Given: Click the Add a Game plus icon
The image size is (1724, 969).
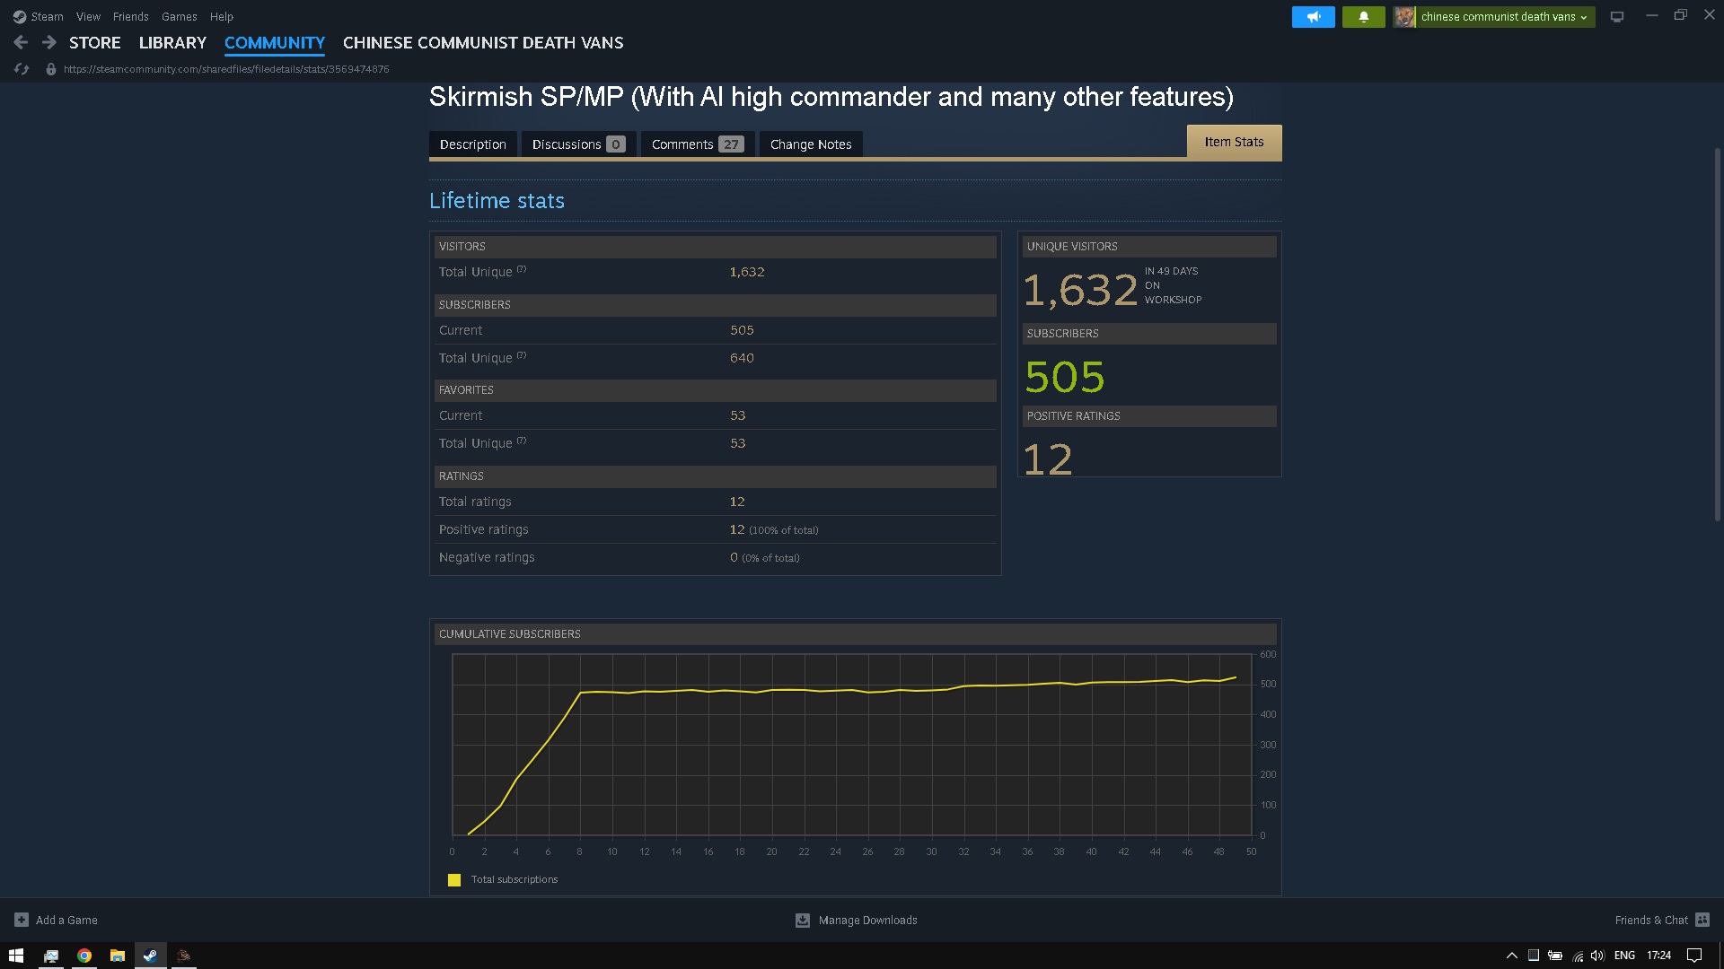Looking at the screenshot, I should [x=22, y=920].
